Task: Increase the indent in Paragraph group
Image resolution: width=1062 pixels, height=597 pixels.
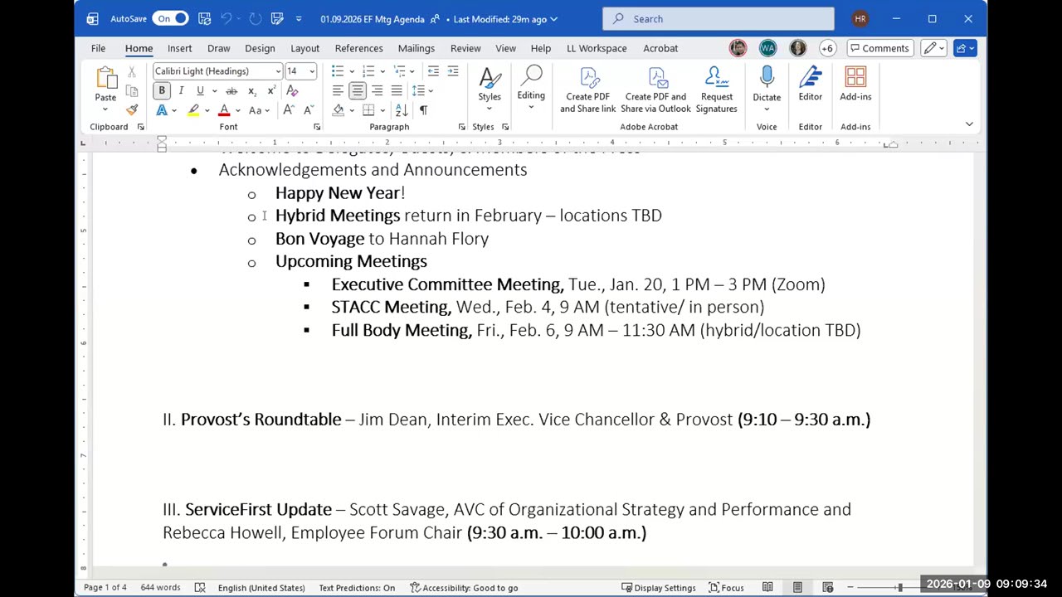Action: tap(453, 71)
